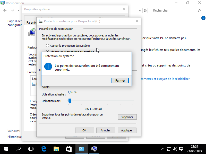Select "Activer la protection du système" radio
This screenshot has width=206, height=154.
tap(47, 45)
